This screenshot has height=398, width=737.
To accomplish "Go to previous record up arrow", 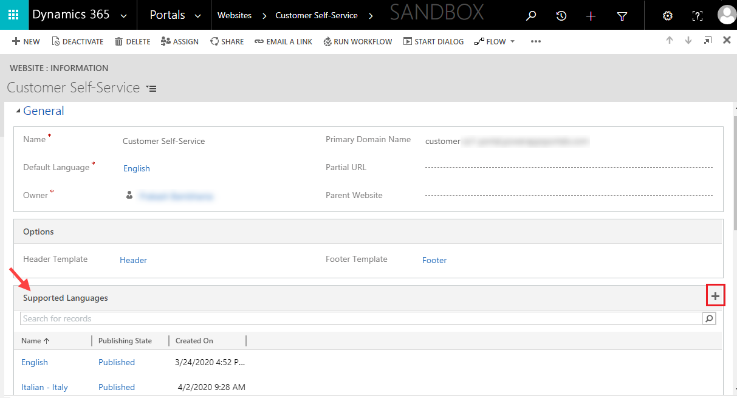I will [x=670, y=40].
